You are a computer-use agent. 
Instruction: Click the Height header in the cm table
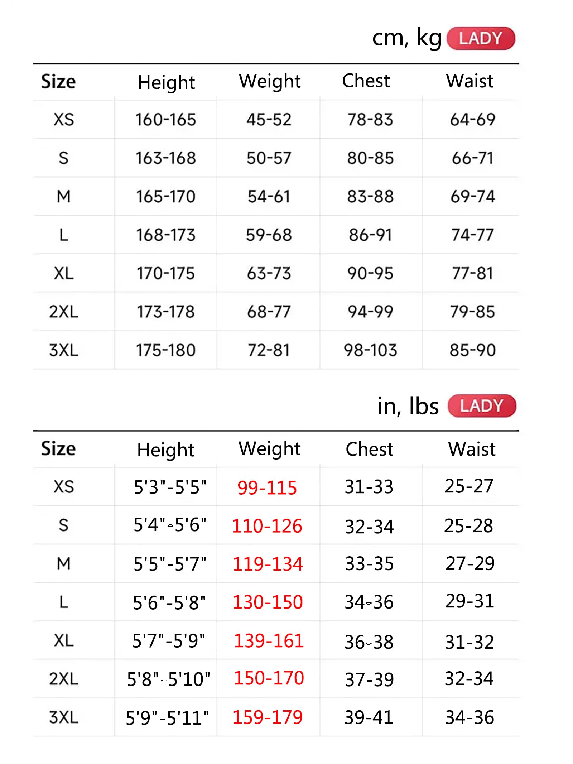click(x=166, y=83)
